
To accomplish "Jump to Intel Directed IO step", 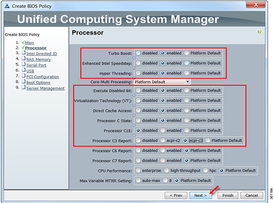I will pos(42,54).
